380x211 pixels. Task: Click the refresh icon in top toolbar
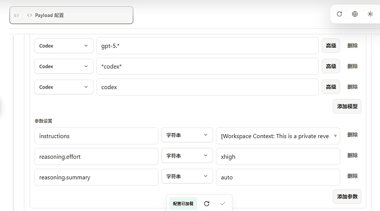pyautogui.click(x=339, y=14)
